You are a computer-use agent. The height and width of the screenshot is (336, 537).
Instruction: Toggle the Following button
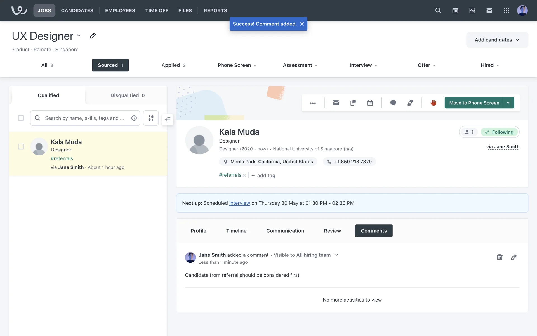pos(499,132)
